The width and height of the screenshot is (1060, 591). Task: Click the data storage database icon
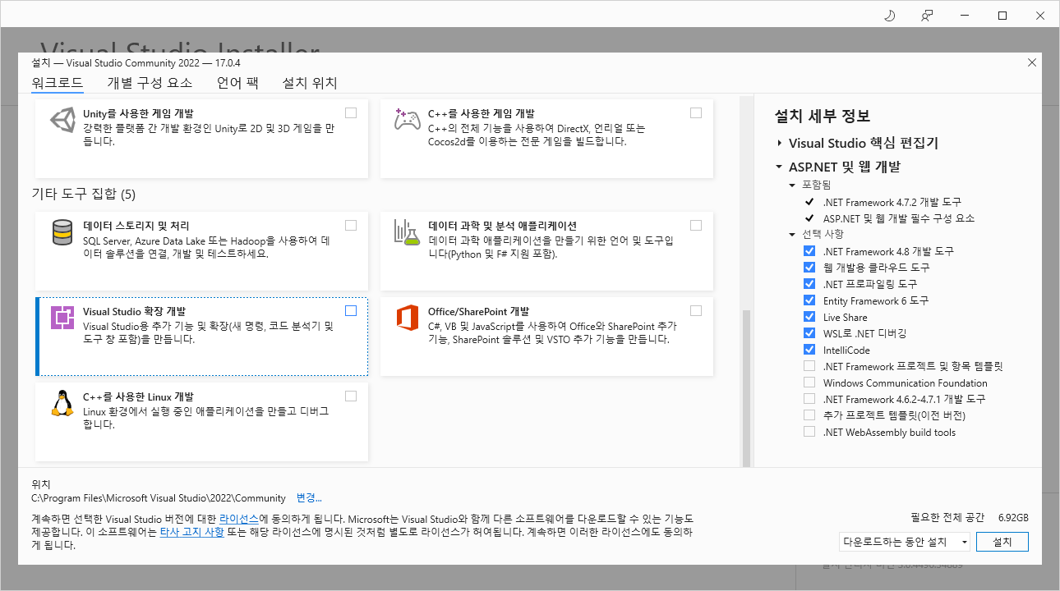(62, 232)
